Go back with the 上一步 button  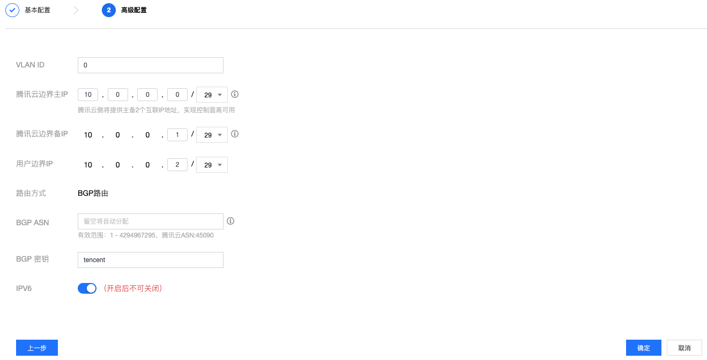coord(37,348)
